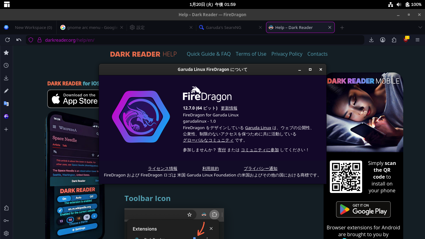Open the ライセンス情報 link
This screenshot has height=239, width=425.
pos(162,169)
